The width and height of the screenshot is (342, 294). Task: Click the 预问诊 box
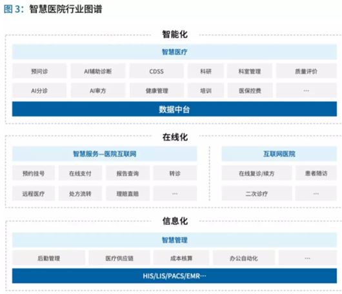click(x=39, y=71)
